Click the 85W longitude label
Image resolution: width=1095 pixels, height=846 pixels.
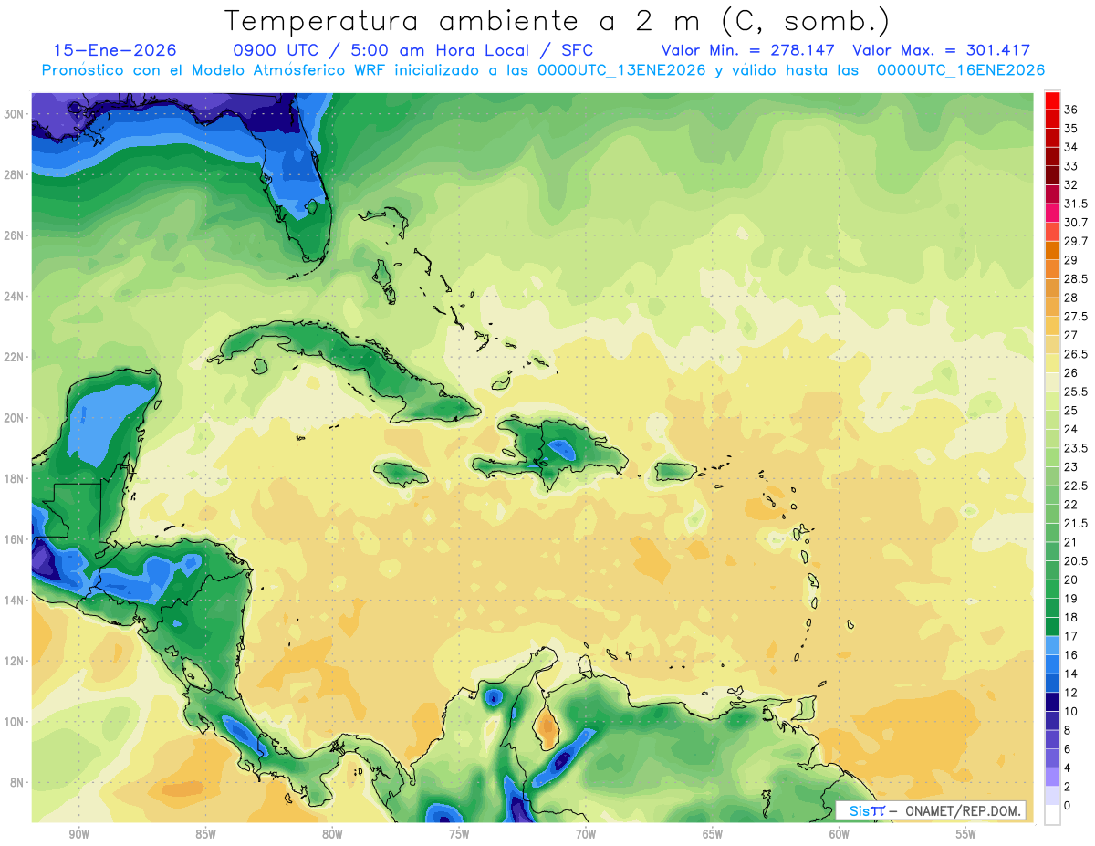(205, 835)
